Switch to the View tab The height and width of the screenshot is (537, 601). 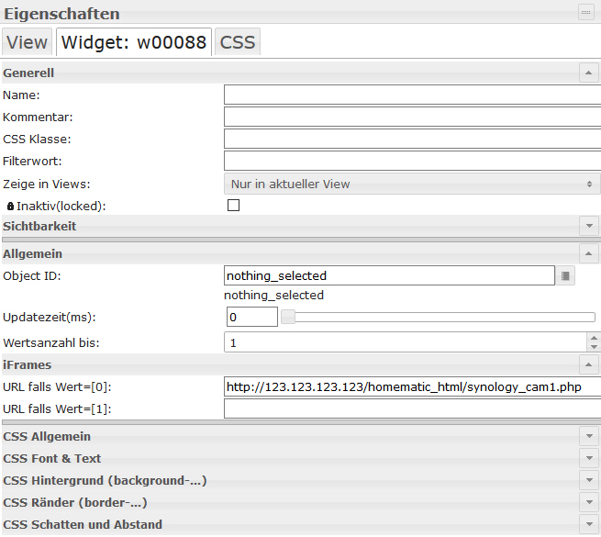[x=27, y=42]
